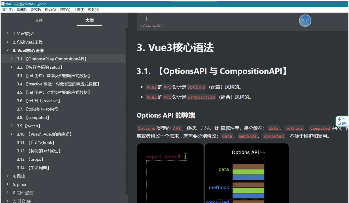Open the 主题(T) menu
Screen dimensions: 349x203
tap(79, 10)
